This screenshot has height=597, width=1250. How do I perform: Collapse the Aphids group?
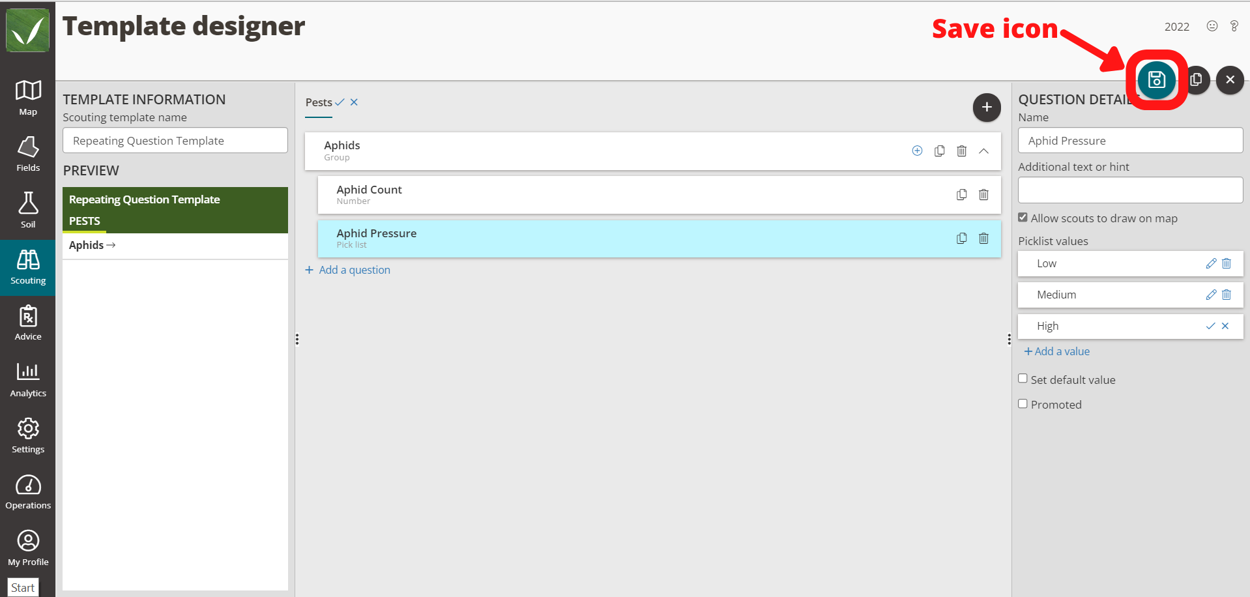pyautogui.click(x=983, y=151)
